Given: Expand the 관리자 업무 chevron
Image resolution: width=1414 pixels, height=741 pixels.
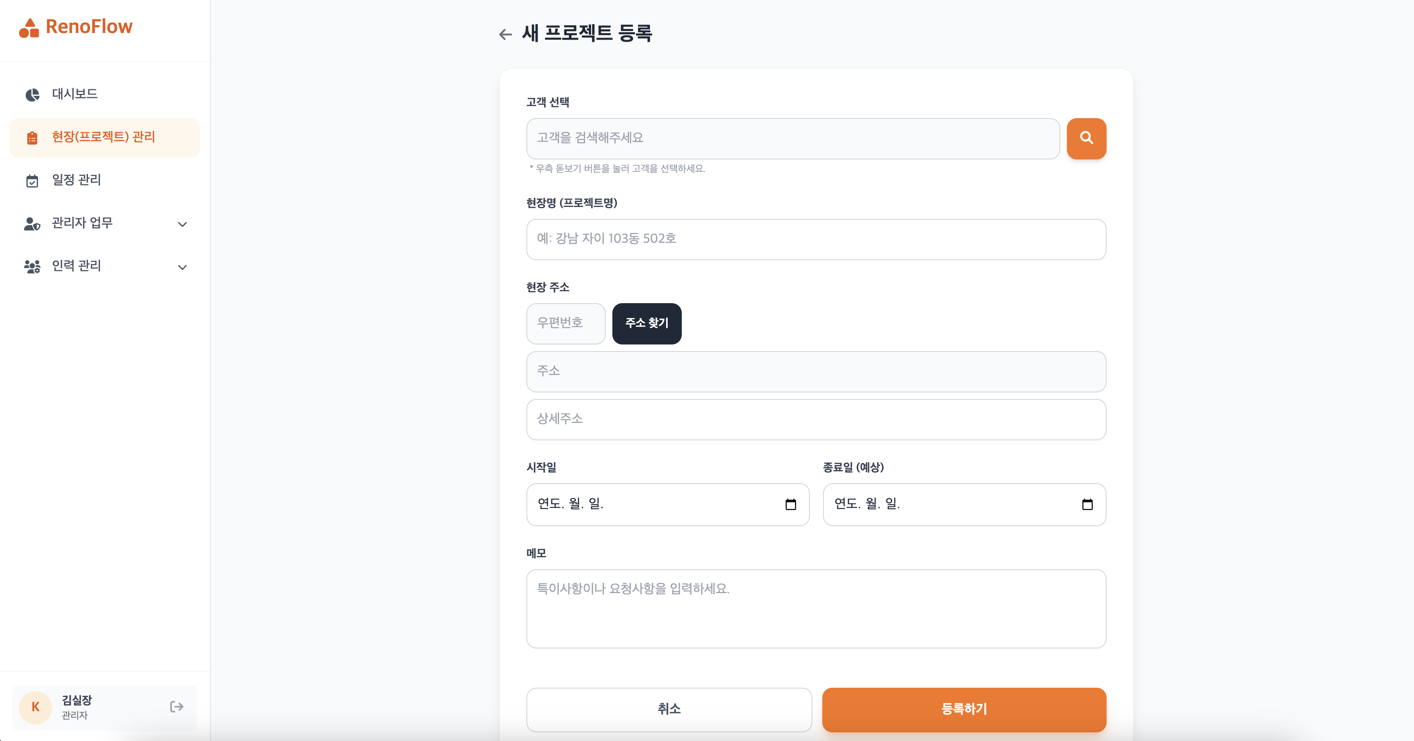Looking at the screenshot, I should pos(182,224).
